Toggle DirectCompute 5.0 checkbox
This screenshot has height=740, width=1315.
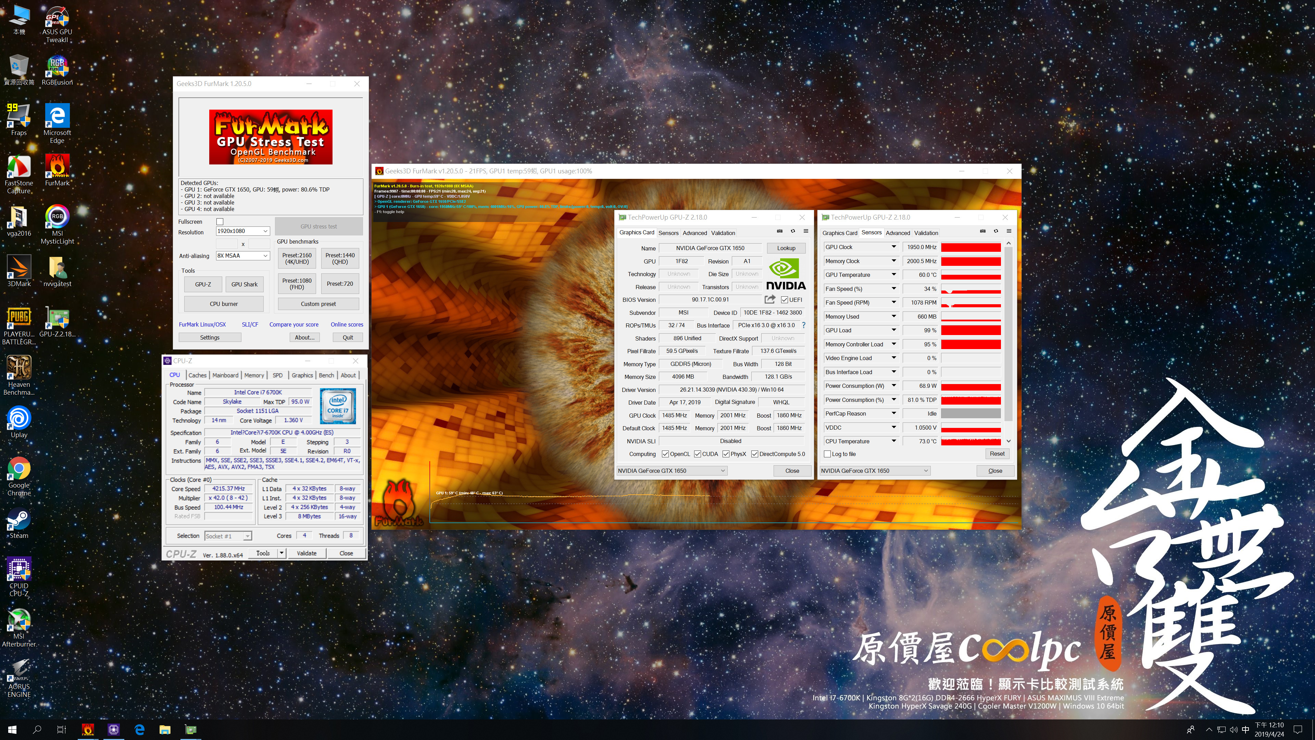click(754, 454)
